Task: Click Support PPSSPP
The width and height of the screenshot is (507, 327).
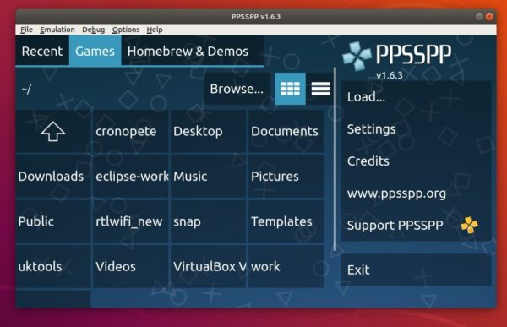Action: tap(416, 225)
